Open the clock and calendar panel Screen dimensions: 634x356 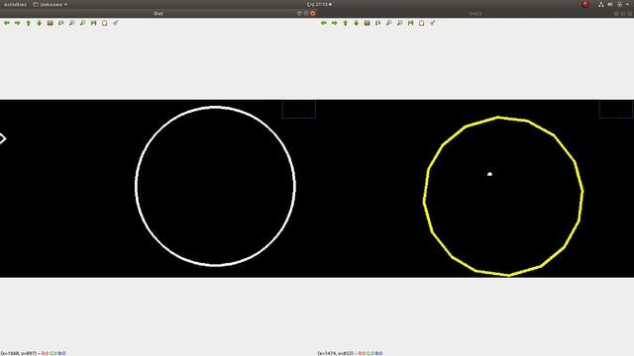click(x=319, y=4)
